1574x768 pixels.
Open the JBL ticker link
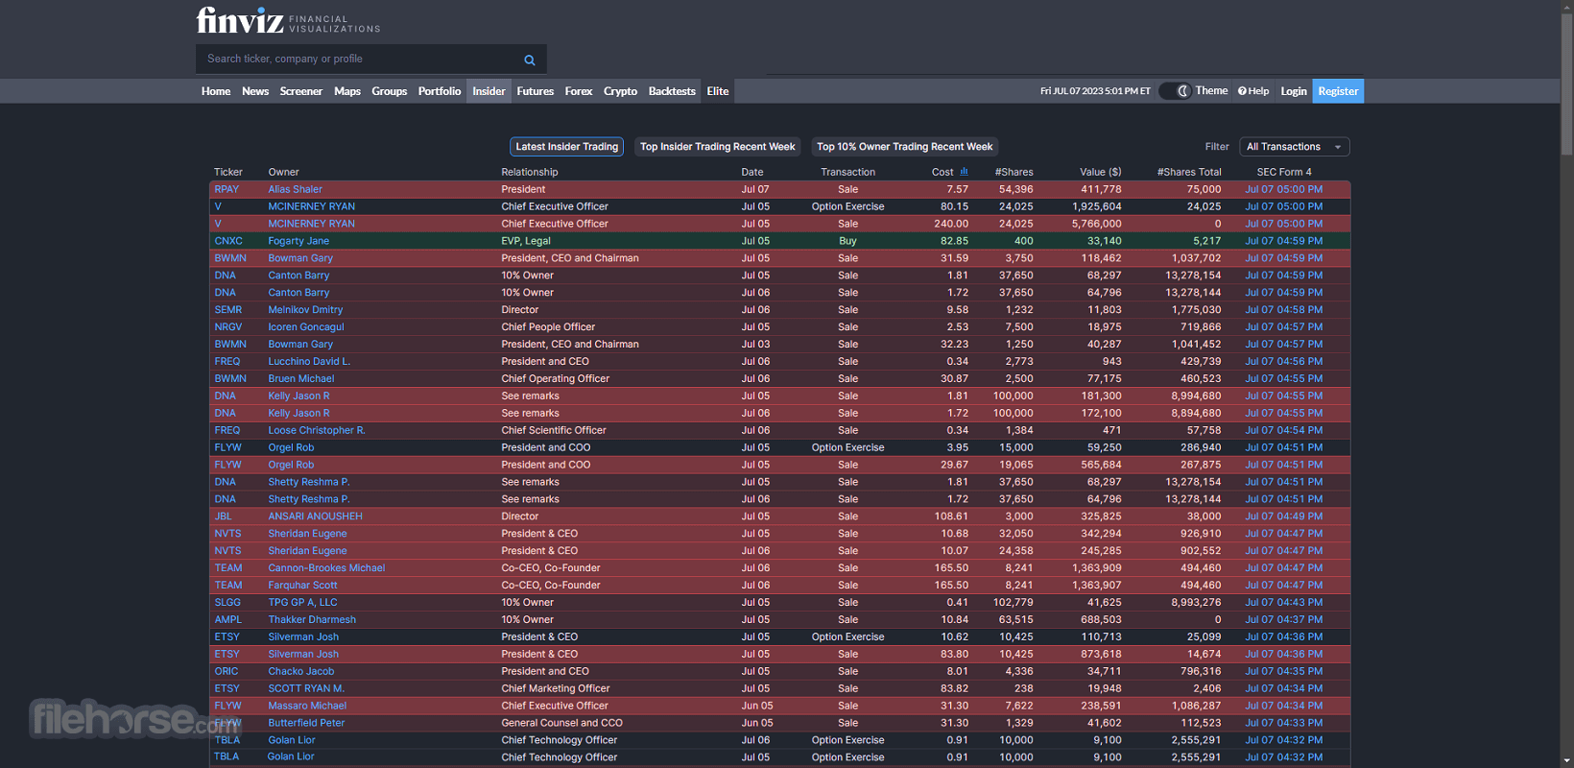coord(223,516)
